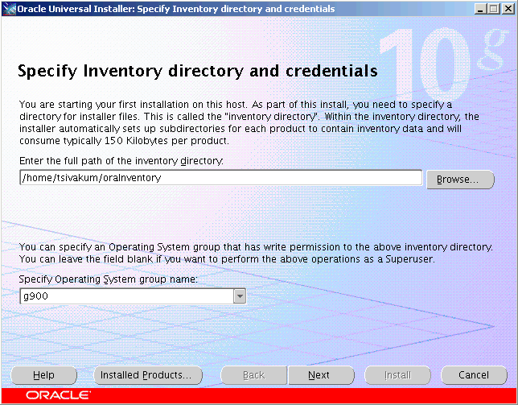Go to the Next installer step

click(x=321, y=375)
